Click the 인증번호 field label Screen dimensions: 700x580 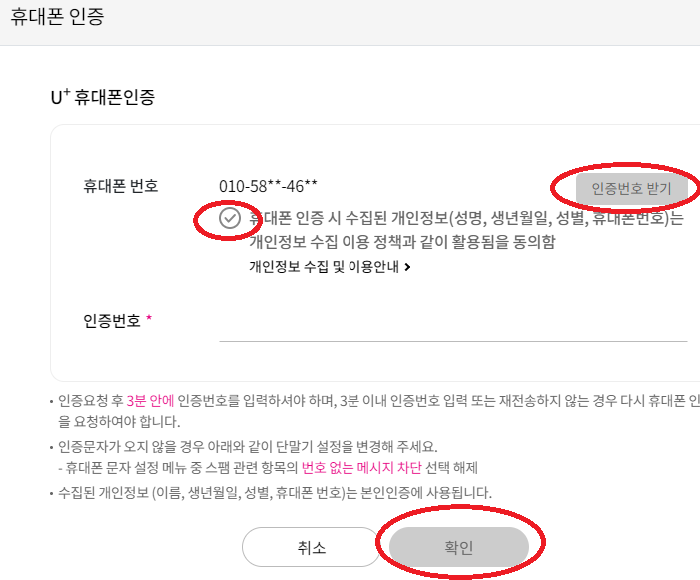tap(112, 320)
